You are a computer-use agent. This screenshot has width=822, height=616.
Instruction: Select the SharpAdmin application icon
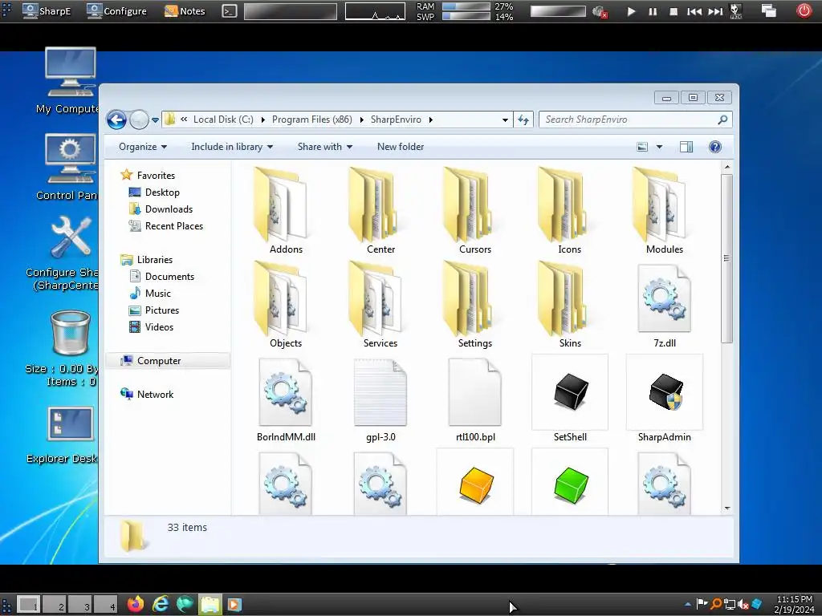[664, 399]
